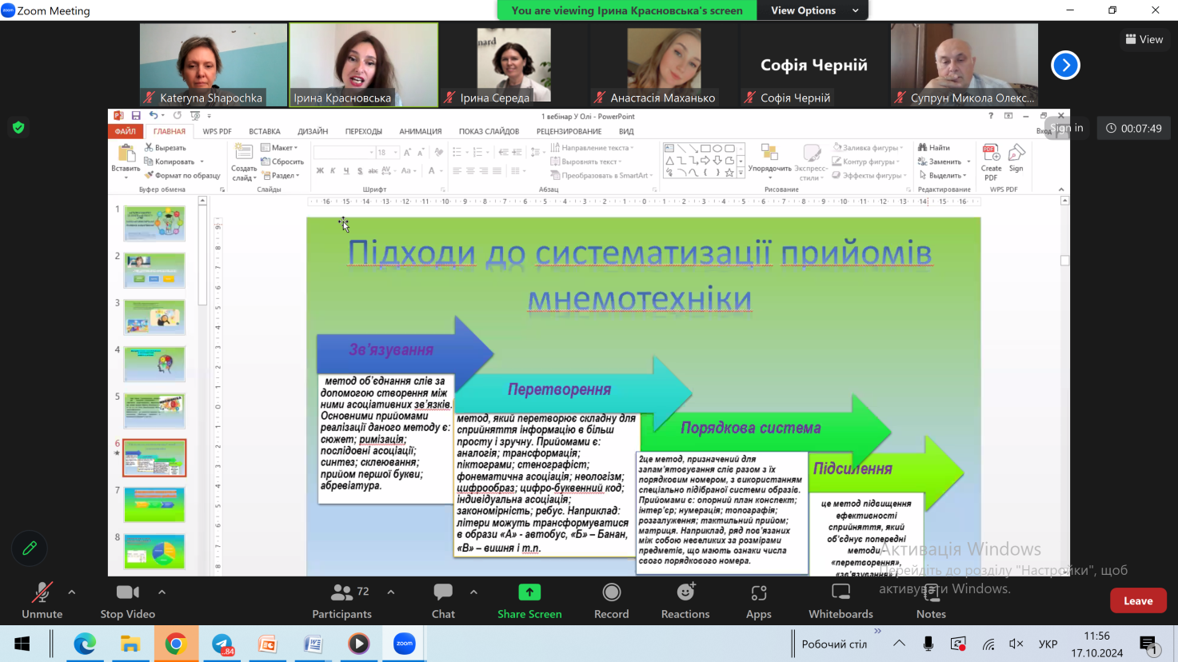The image size is (1178, 662).
Task: Click the WPS Sign pen icon
Action: pos(1016,158)
